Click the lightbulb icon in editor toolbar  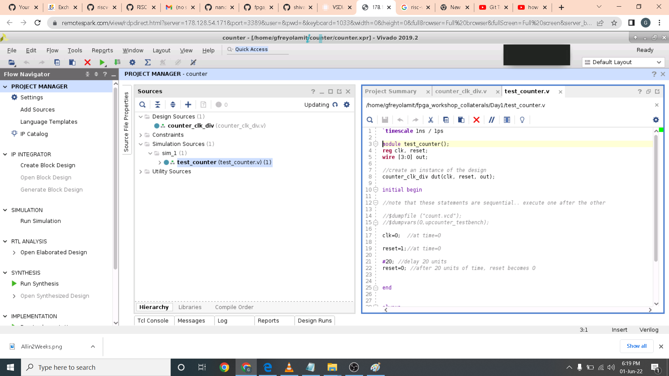(522, 120)
